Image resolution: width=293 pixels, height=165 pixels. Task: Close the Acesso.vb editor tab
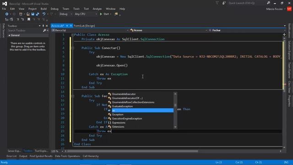pyautogui.click(x=71, y=26)
